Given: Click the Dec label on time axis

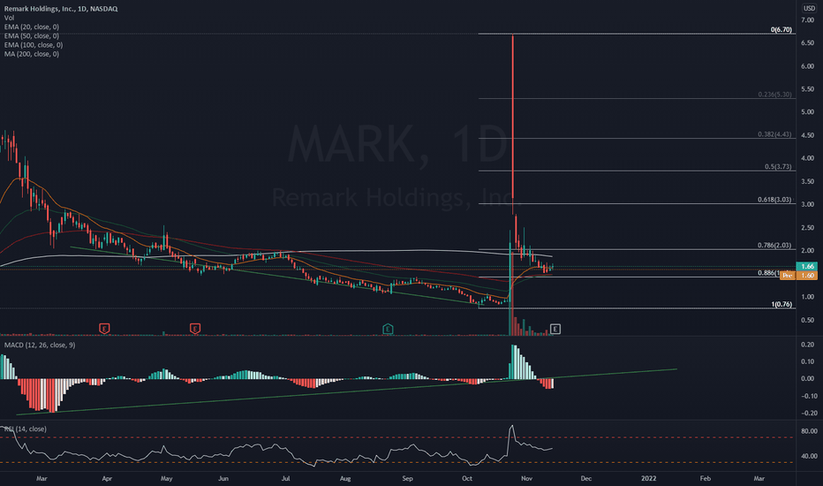Looking at the screenshot, I should click(x=585, y=479).
